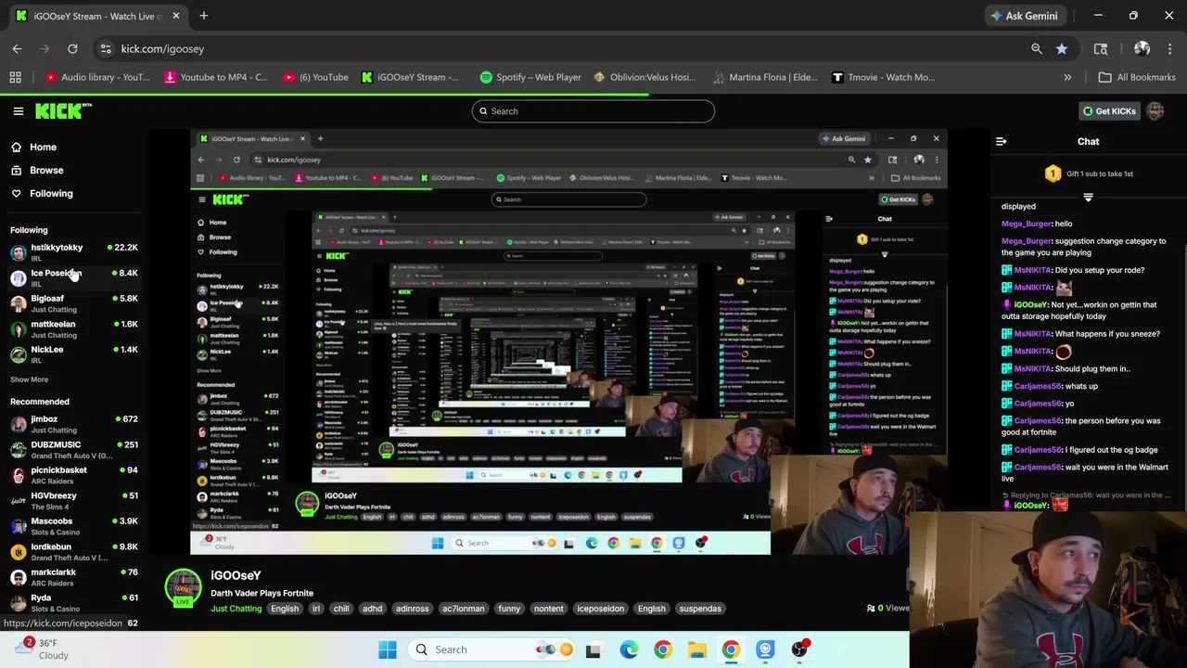Open the 36°F Cloudy weather widget
1187x668 pixels.
click(x=43, y=649)
